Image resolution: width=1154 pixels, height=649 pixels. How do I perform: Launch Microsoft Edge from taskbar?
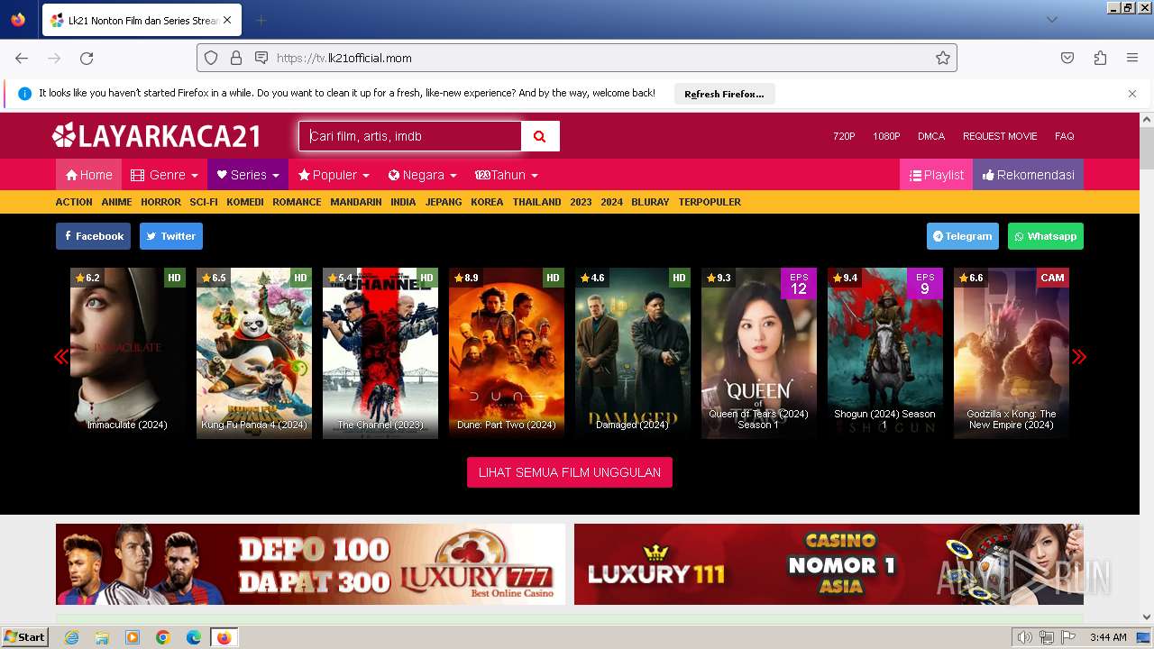(194, 637)
